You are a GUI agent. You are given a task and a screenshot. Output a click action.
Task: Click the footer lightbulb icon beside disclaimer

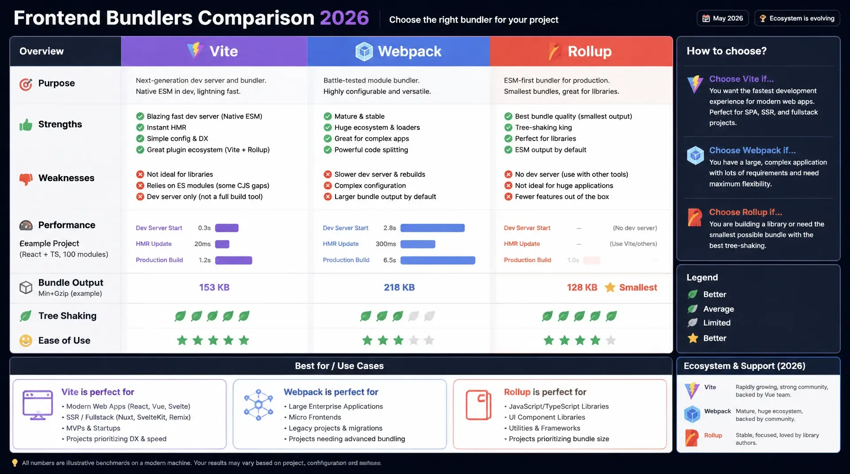[x=15, y=463]
